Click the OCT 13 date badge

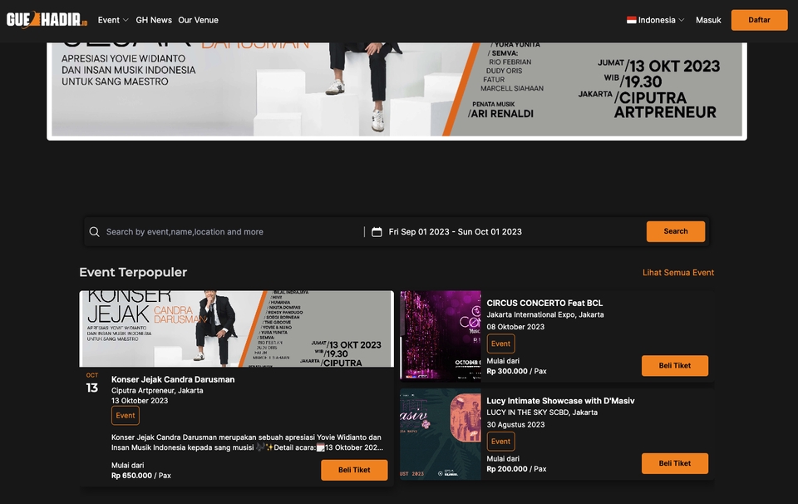click(92, 383)
